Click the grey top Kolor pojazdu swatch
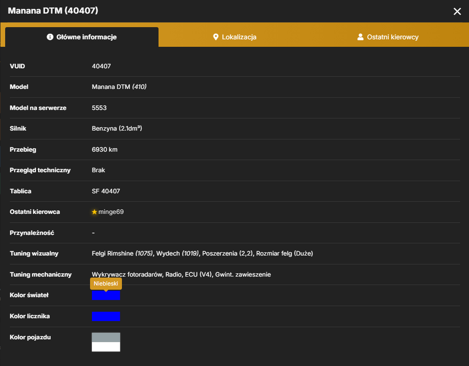Image resolution: width=469 pixels, height=366 pixels. coord(106,337)
